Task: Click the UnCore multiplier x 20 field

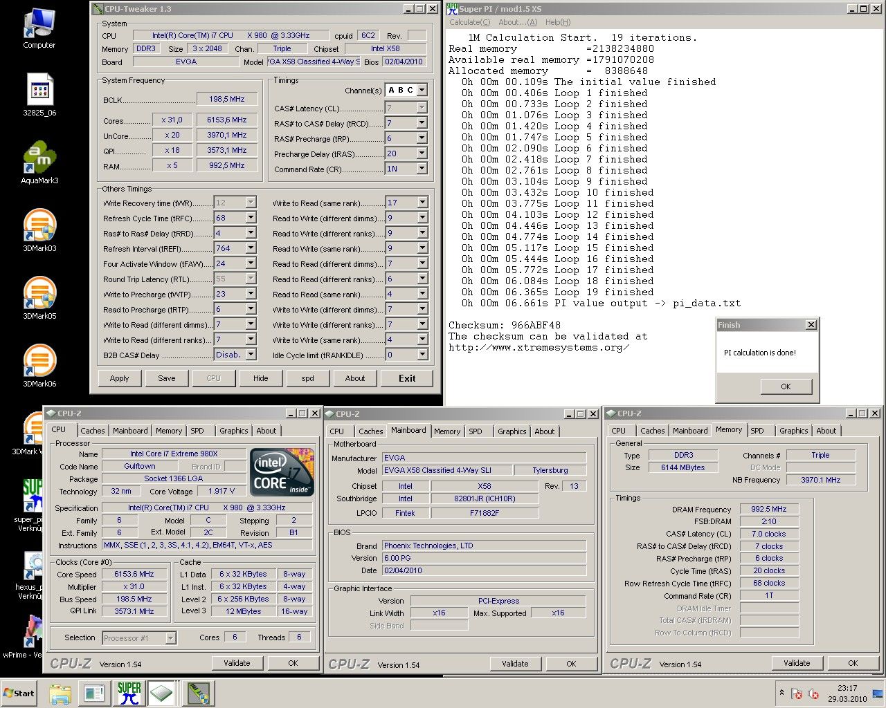Action: [x=172, y=135]
